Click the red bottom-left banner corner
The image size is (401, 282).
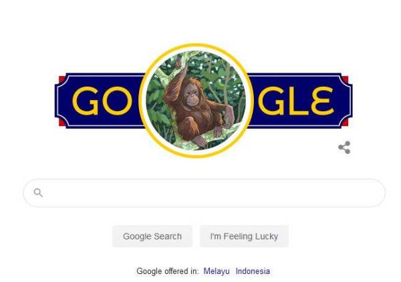point(61,123)
